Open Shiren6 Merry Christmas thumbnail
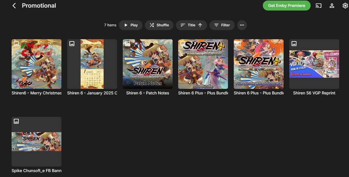The width and height of the screenshot is (349, 177). point(37,64)
